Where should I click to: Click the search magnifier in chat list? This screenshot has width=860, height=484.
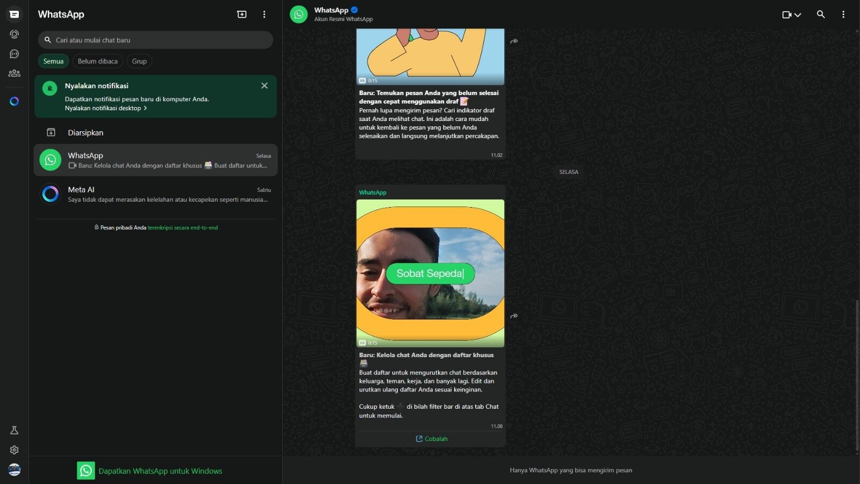tap(48, 40)
